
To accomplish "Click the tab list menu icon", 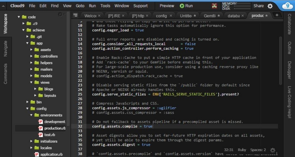I will pos(75,15).
